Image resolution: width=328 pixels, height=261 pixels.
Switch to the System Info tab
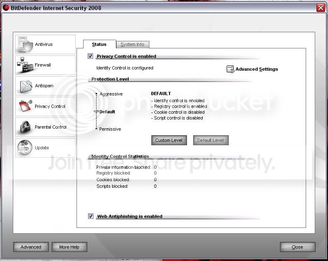pyautogui.click(x=132, y=45)
